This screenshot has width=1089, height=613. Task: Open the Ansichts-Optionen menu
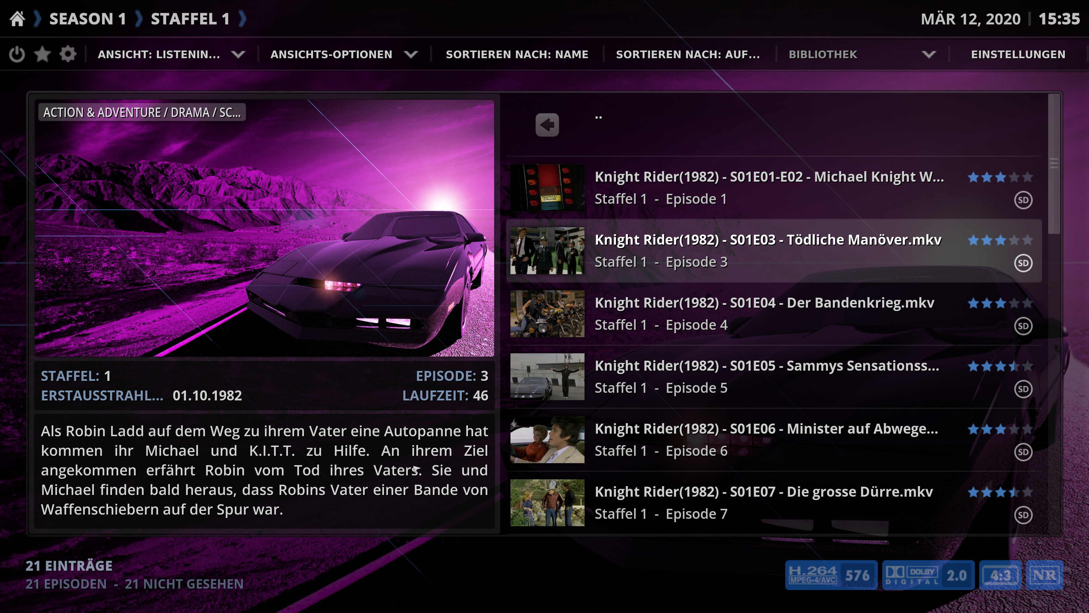[x=332, y=54]
